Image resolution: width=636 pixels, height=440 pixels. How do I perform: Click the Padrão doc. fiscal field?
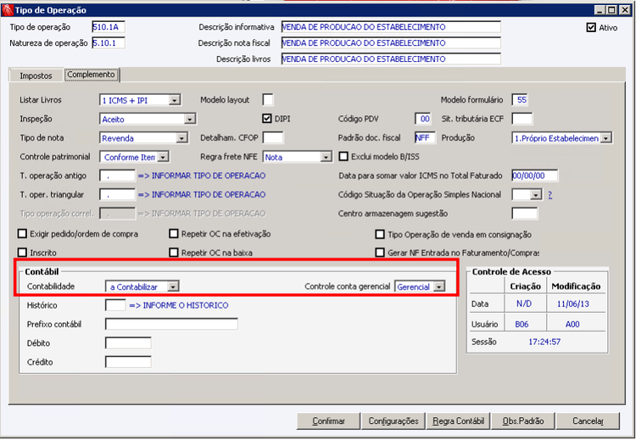click(x=425, y=138)
